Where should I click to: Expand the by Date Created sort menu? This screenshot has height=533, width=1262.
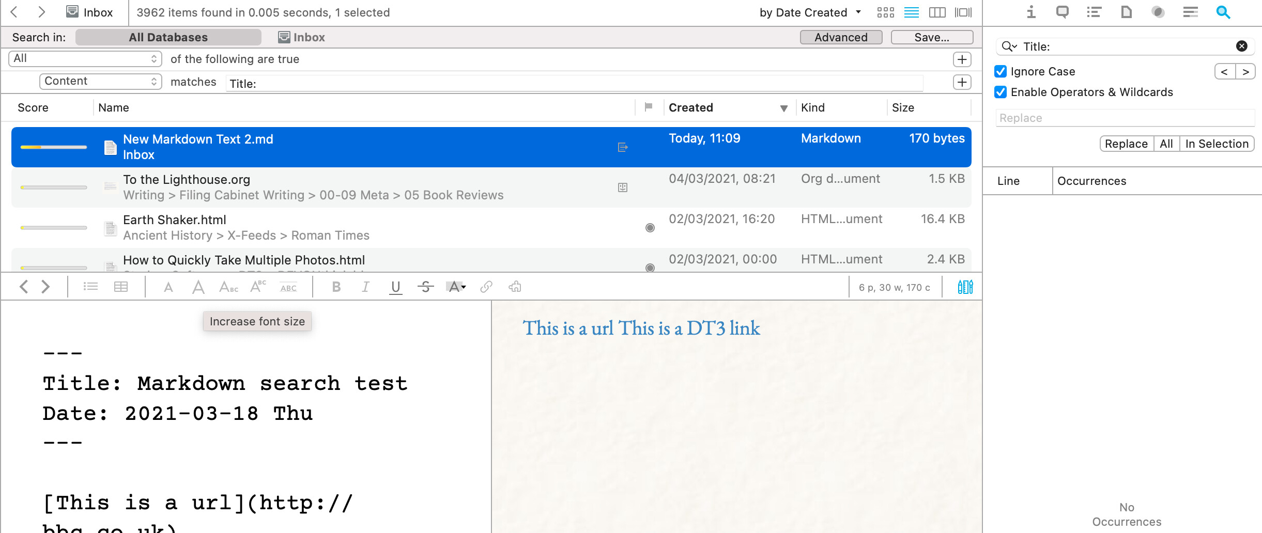click(x=810, y=12)
